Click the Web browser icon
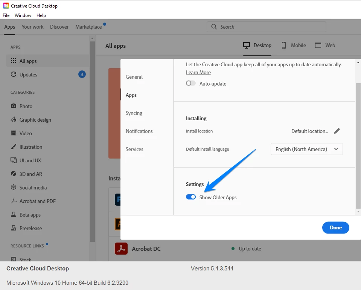The image size is (361, 290). pos(318,45)
